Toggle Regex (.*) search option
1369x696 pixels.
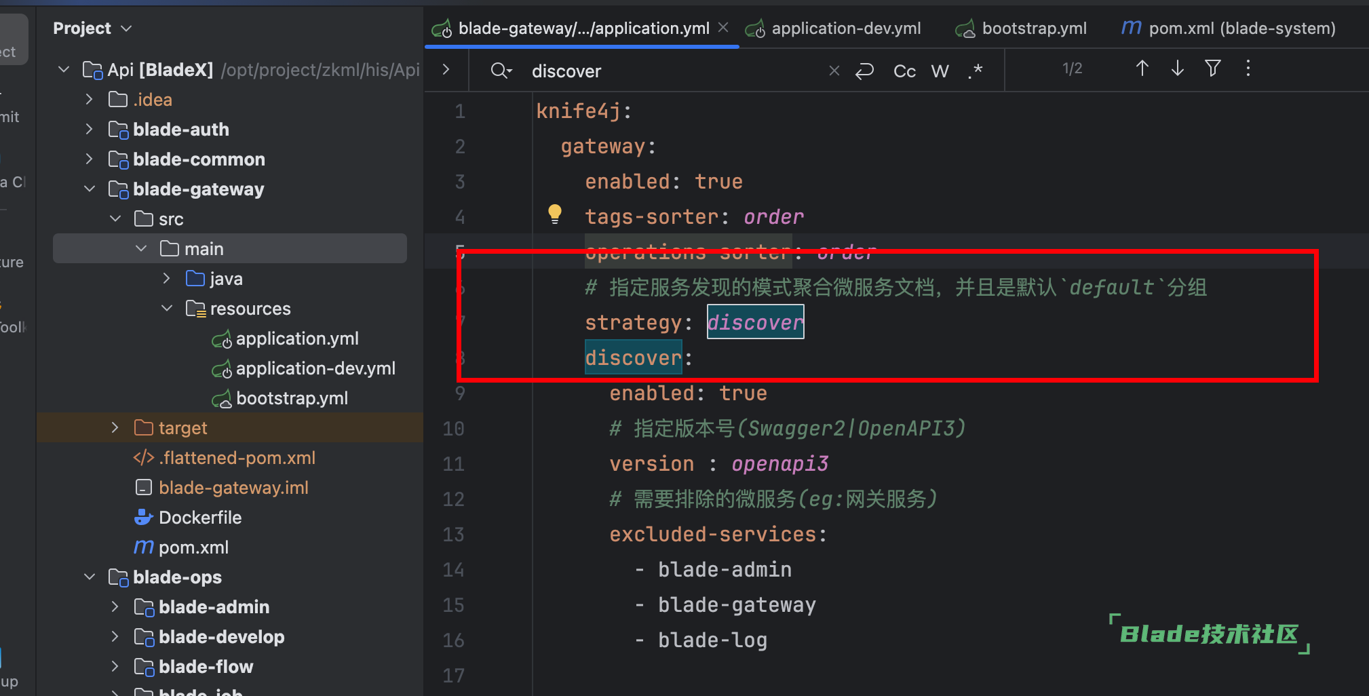tap(976, 71)
